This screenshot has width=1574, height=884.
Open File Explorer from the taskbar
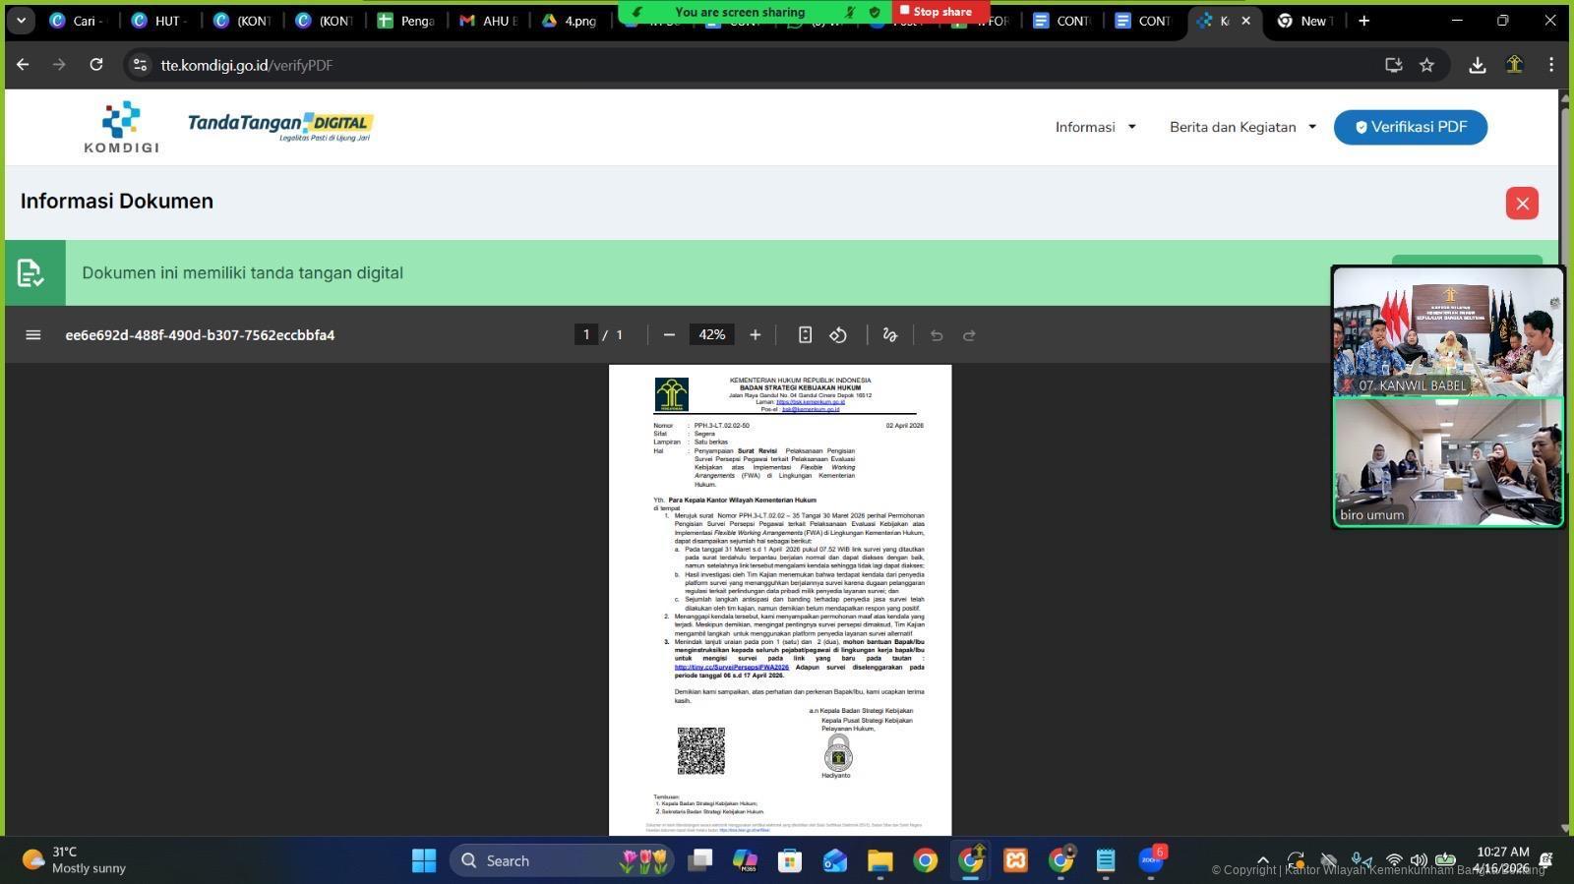click(x=879, y=861)
